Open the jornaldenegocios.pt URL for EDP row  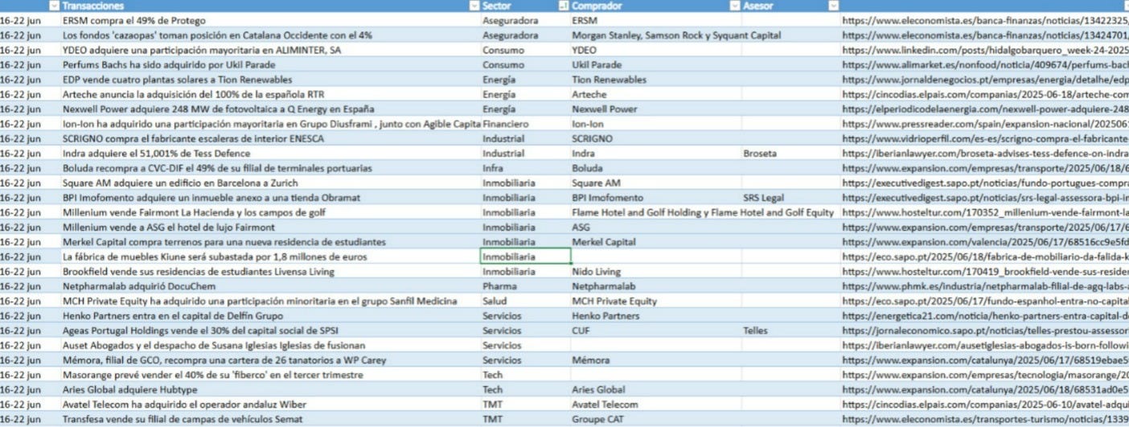pyautogui.click(x=985, y=80)
